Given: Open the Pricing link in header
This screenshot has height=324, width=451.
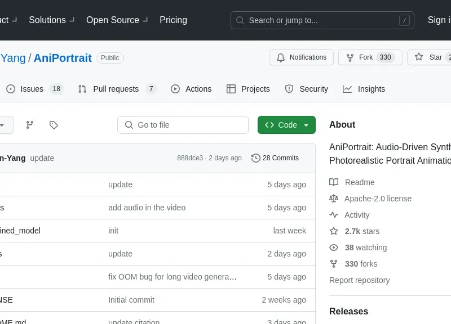Looking at the screenshot, I should coord(173,20).
